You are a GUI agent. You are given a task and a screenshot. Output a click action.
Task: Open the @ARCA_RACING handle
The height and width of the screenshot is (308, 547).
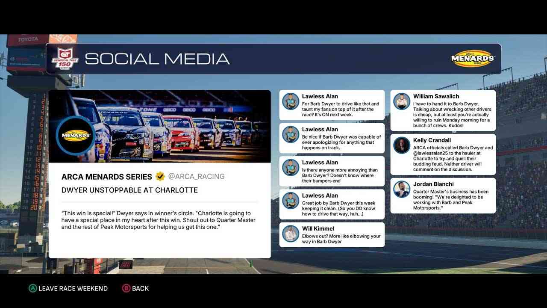[196, 176]
